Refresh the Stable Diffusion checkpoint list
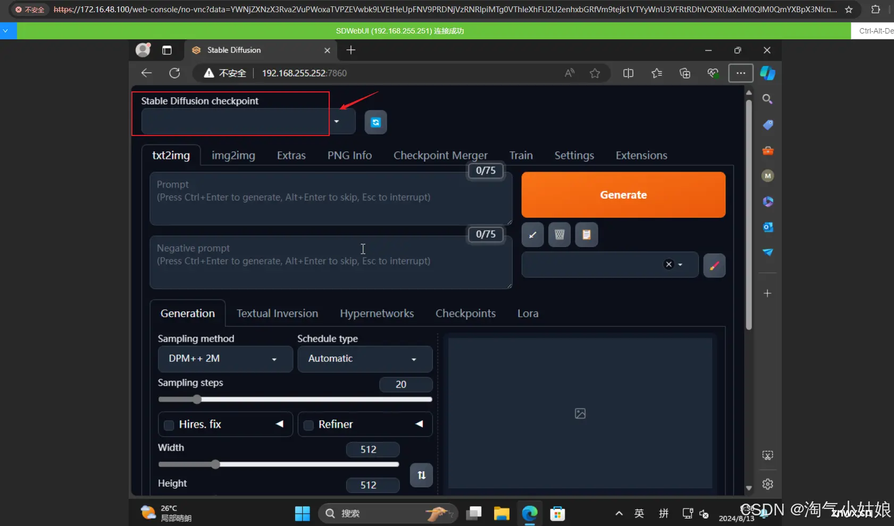This screenshot has height=526, width=894. pyautogui.click(x=375, y=123)
